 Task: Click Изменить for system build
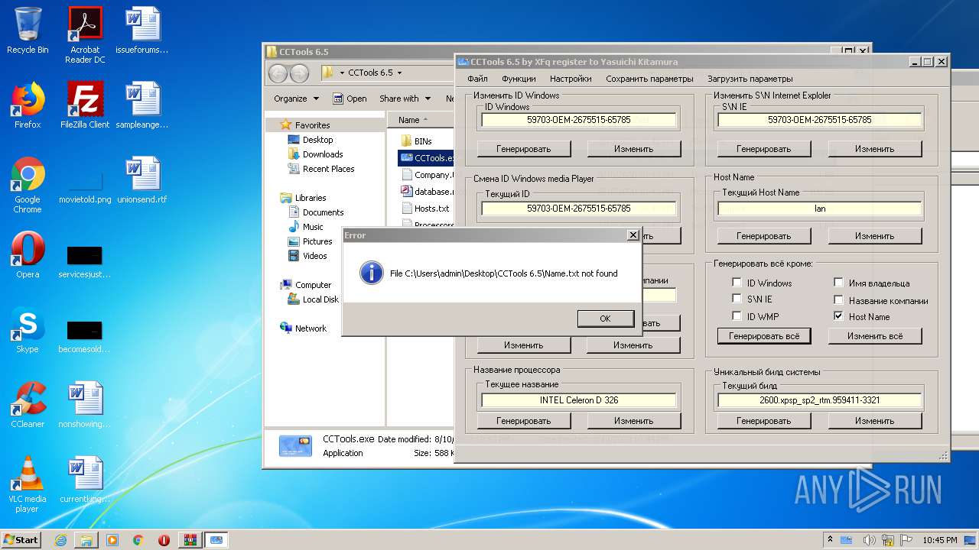[874, 421]
